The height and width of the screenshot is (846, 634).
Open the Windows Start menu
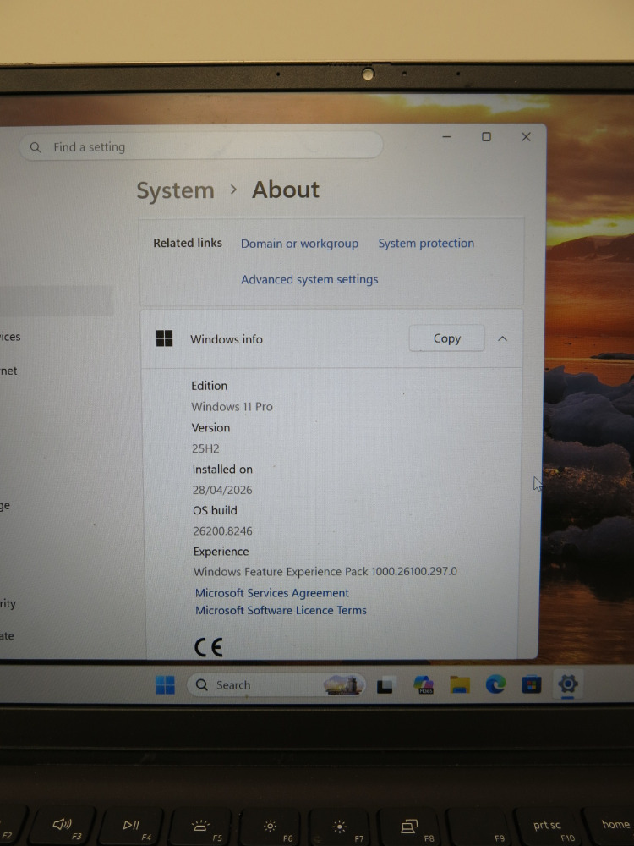pyautogui.click(x=165, y=684)
